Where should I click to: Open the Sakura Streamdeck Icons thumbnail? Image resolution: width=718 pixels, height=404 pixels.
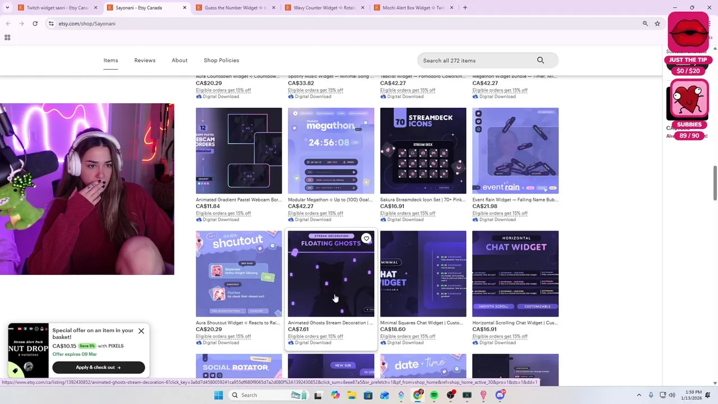click(423, 151)
